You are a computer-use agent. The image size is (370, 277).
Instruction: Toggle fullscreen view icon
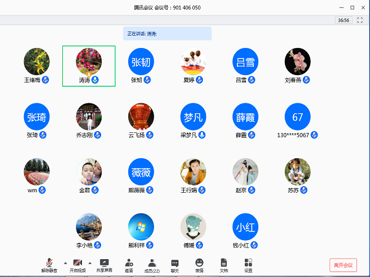[x=360, y=20]
